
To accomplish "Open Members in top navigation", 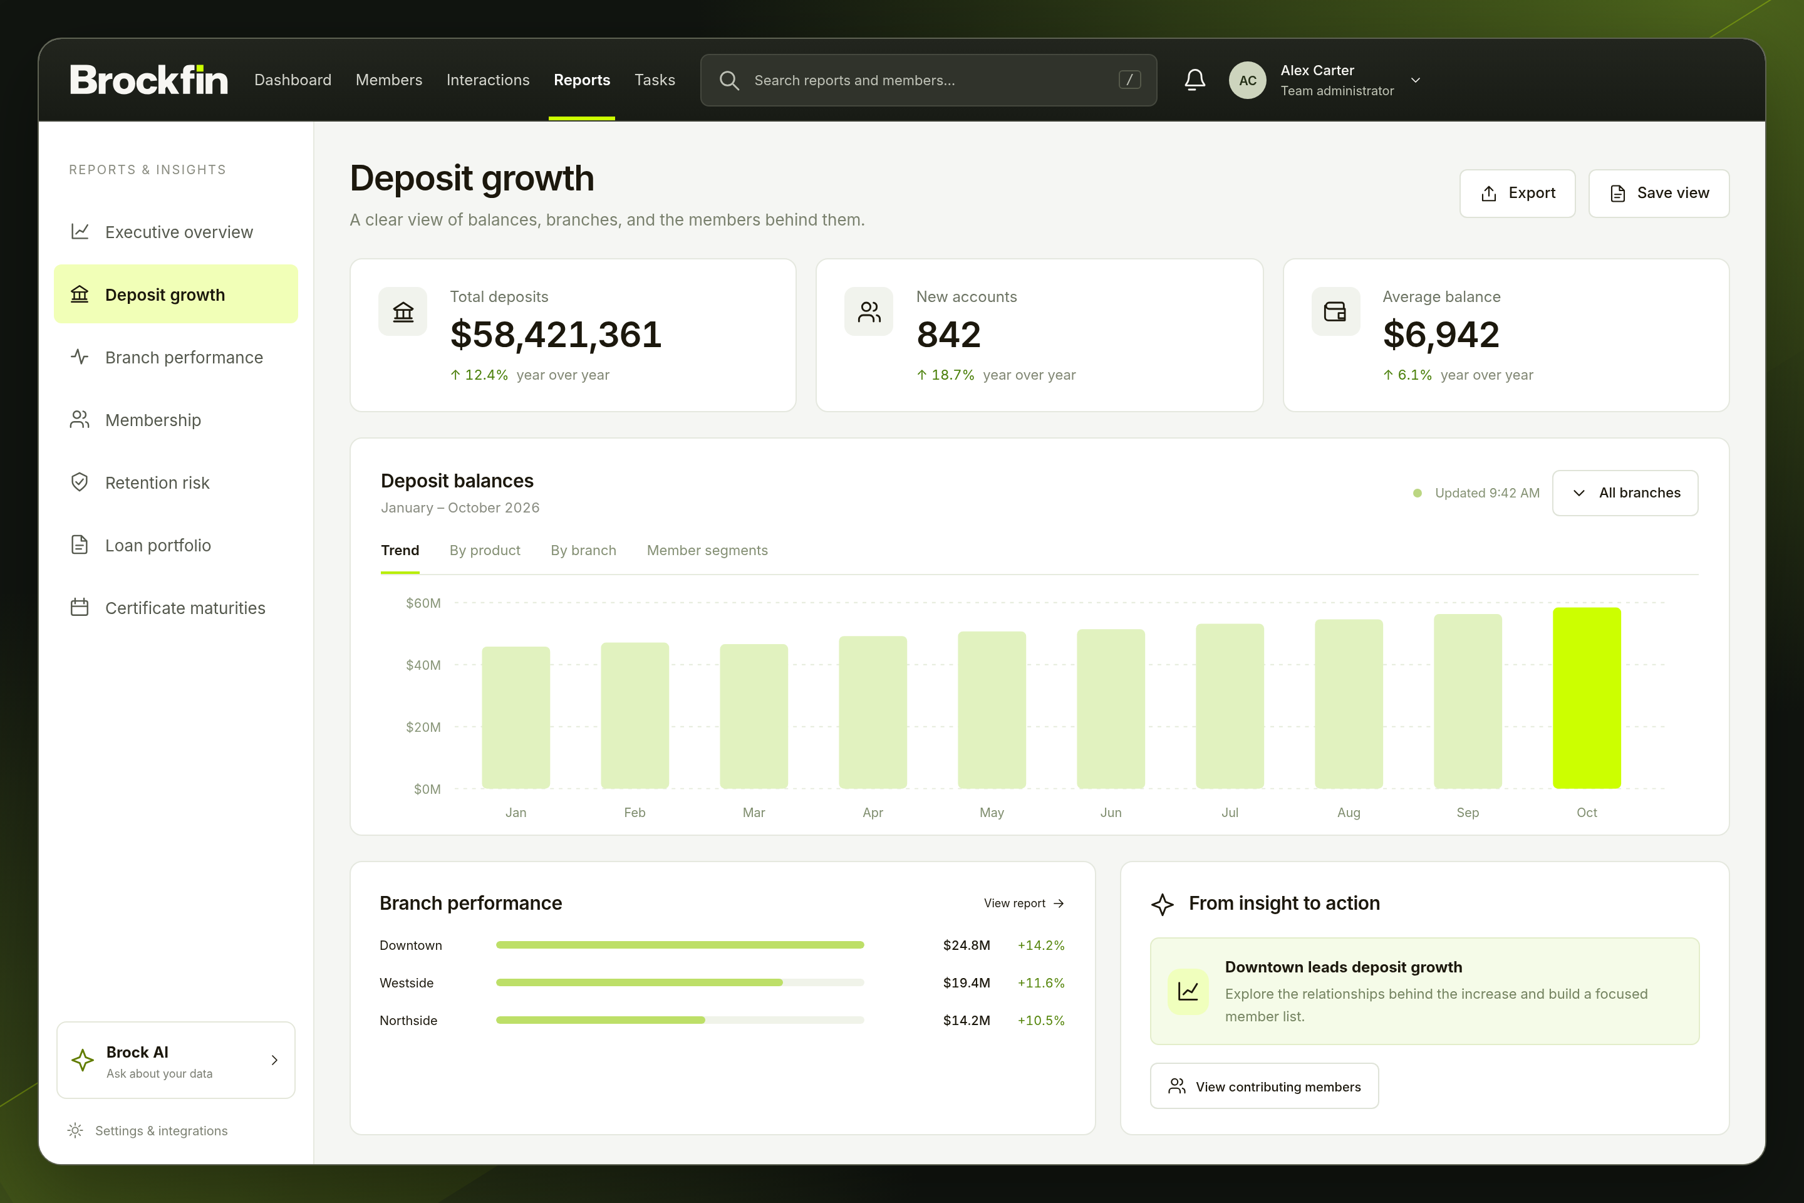I will pyautogui.click(x=389, y=80).
